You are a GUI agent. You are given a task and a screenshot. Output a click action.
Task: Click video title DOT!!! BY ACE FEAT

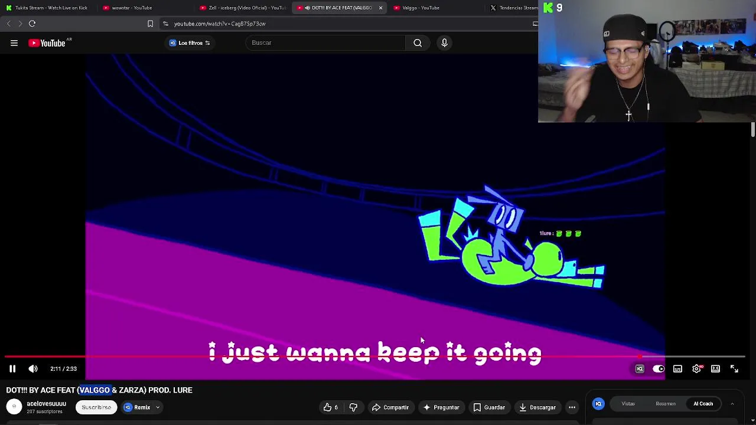(x=99, y=390)
